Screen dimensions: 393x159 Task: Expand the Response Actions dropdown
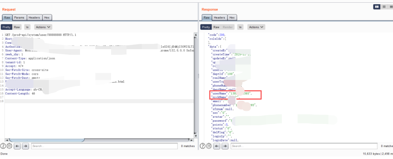256,27
